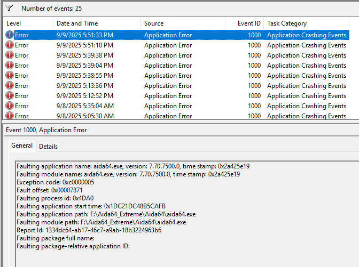This screenshot has width=359, height=267.
Task: Click the Report Id line
Action: tap(89, 230)
